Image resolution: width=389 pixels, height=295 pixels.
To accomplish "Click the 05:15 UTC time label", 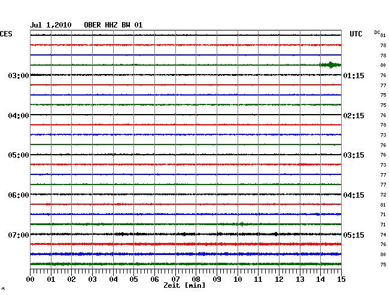I will (354, 235).
